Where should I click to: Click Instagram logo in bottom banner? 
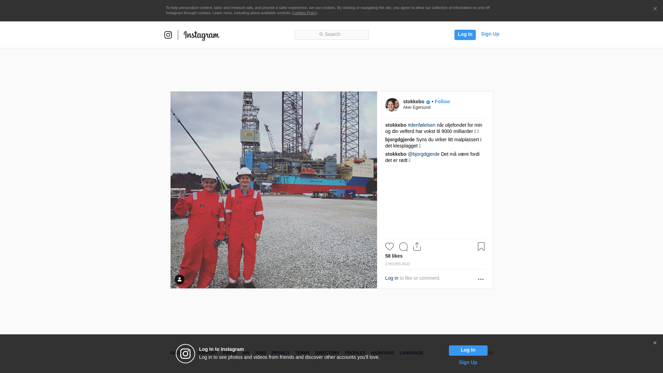(x=185, y=354)
